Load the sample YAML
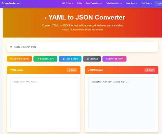 tap(70, 59)
